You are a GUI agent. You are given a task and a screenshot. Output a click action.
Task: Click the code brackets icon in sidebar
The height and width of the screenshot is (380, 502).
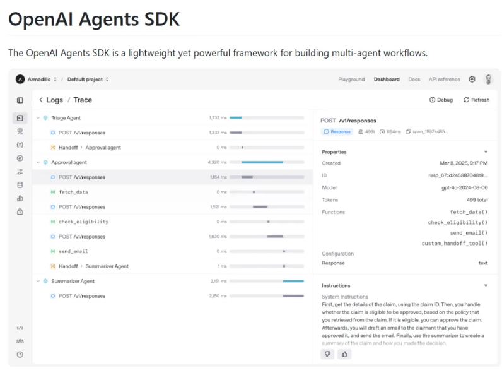point(20,328)
